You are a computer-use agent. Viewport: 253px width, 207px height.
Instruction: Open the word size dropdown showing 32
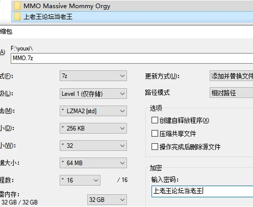pos(93,146)
